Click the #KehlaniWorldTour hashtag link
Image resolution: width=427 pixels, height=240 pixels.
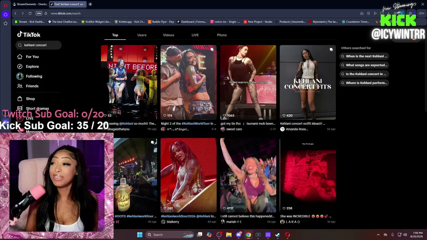click(195, 124)
